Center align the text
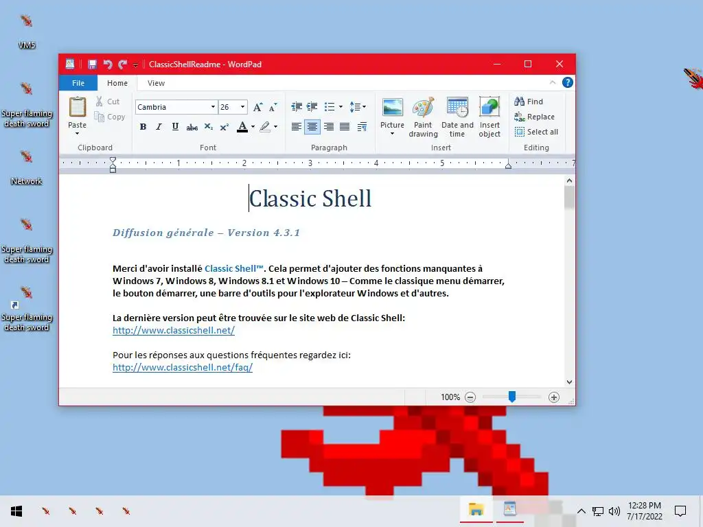This screenshot has height=527, width=703. (x=312, y=127)
